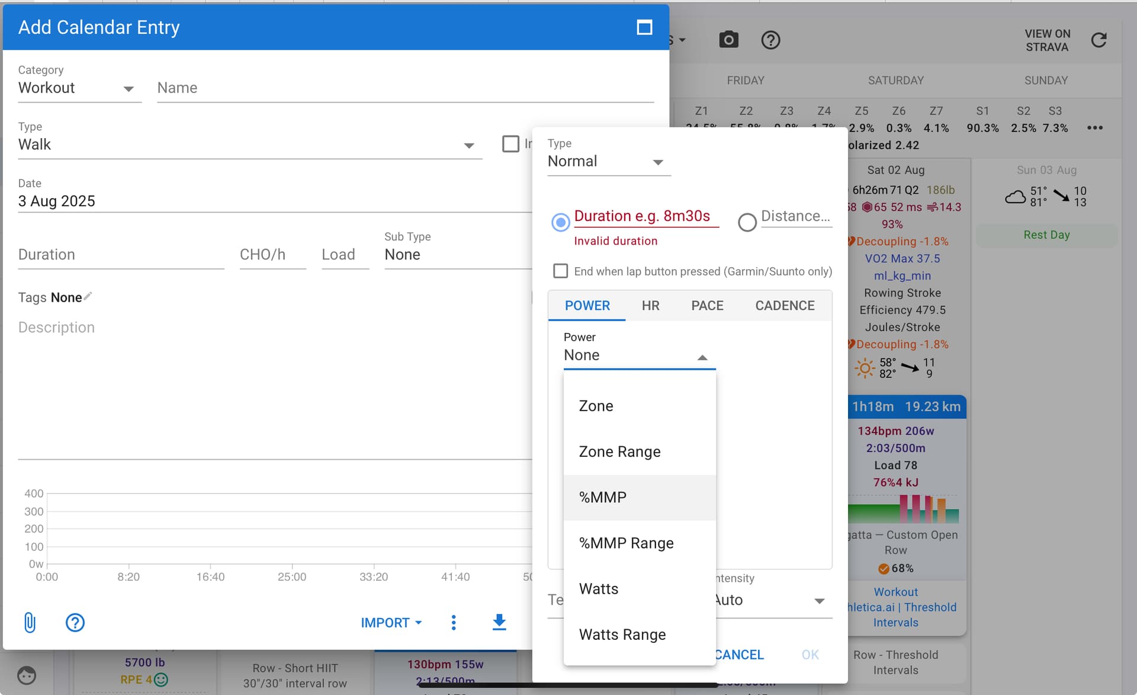
Task: Click the maximize dialog square icon
Action: coord(644,27)
